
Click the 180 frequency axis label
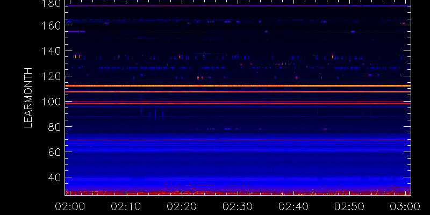pos(51,4)
